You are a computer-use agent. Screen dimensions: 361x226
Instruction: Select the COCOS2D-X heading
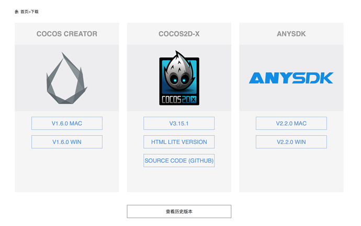point(179,34)
